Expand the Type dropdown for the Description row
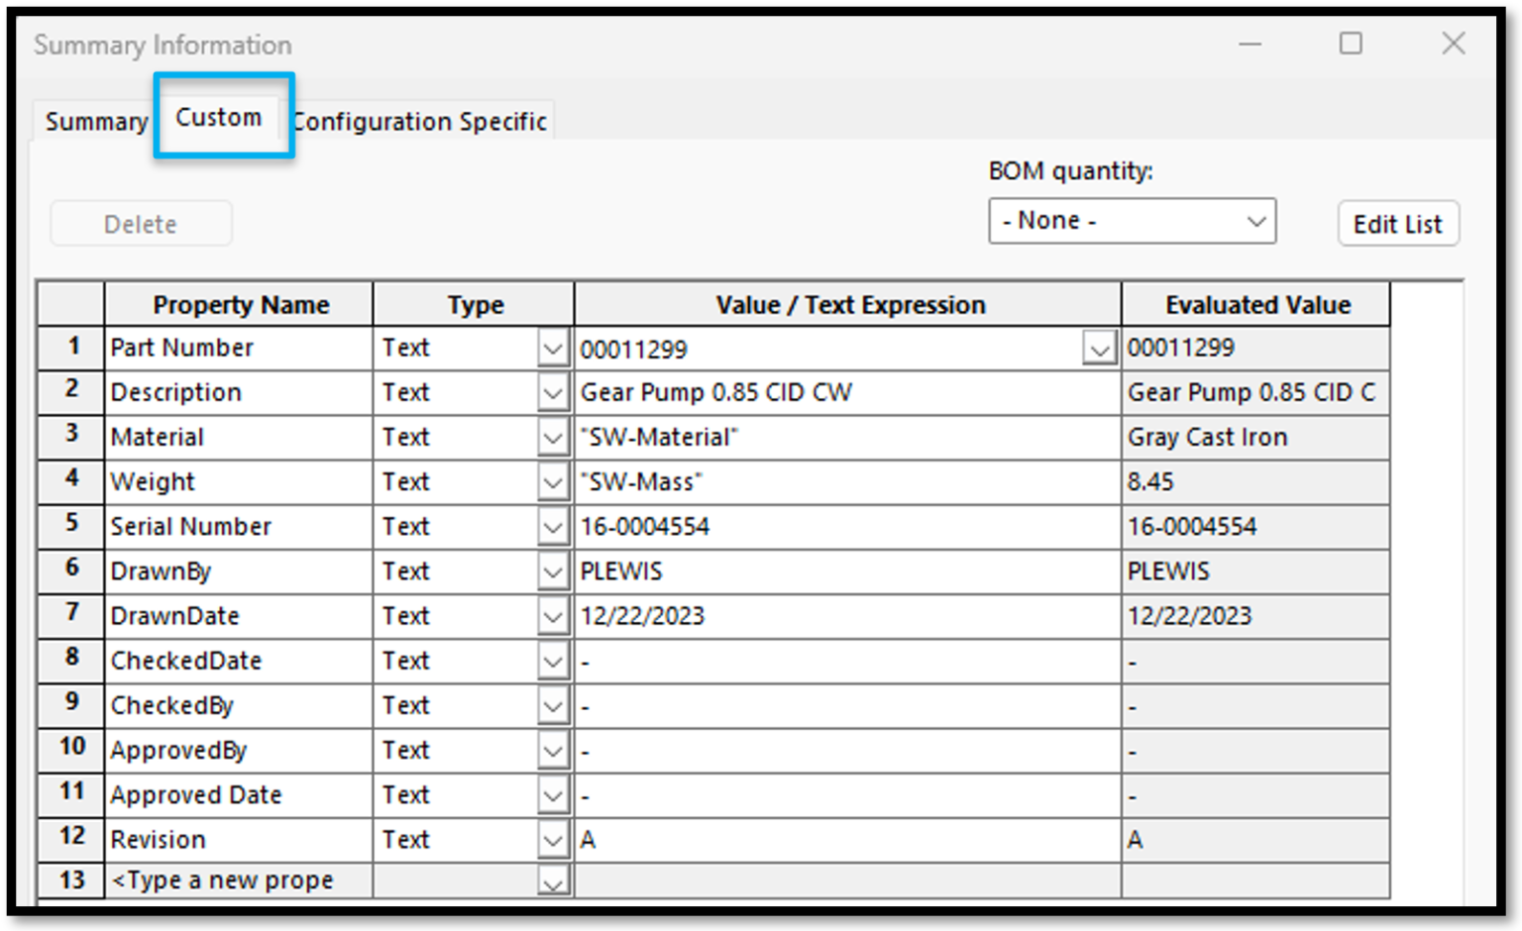Viewport: 1522px width, 931px height. (x=552, y=392)
